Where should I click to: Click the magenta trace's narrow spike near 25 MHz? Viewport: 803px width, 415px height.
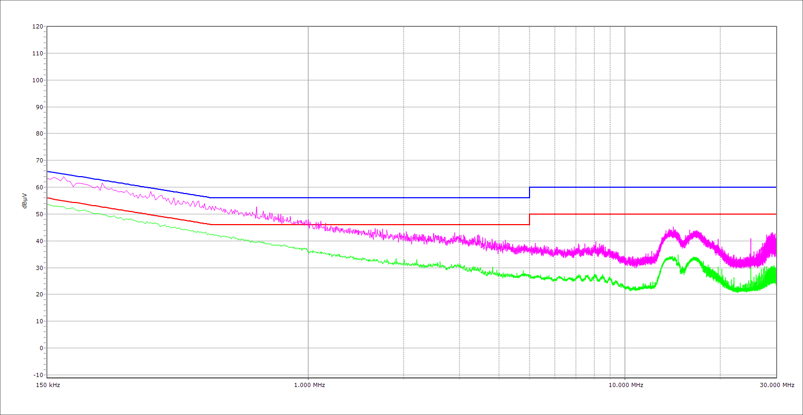click(750, 242)
